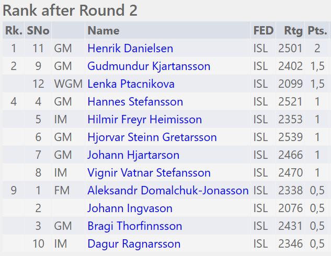Open Hilmir Freyr Heimisson's profile link
Viewport: 331px width, 256px height.
tap(144, 120)
